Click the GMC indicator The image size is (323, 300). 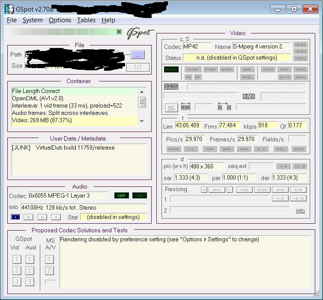pos(248,69)
